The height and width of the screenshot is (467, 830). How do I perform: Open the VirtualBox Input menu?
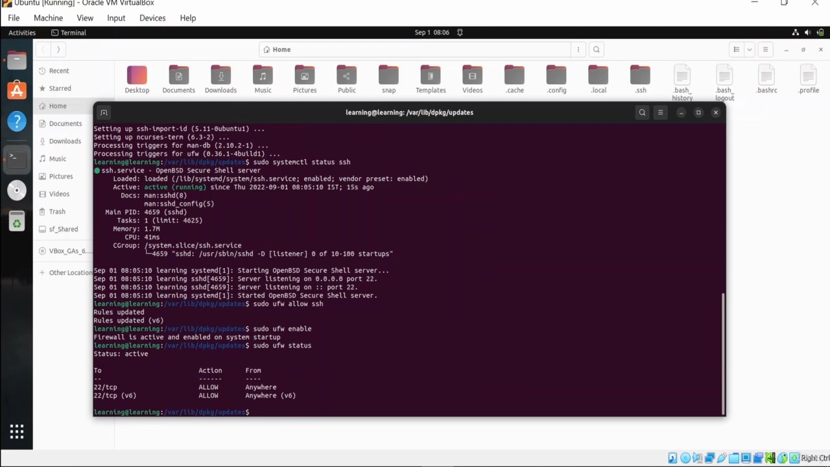point(116,18)
